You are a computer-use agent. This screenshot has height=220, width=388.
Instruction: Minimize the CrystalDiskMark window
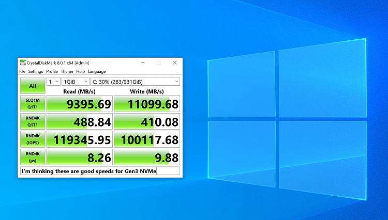(143, 62)
